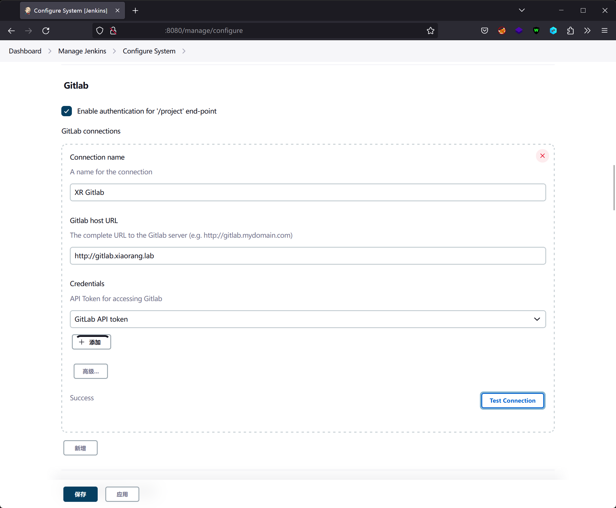This screenshot has height=508, width=616.
Task: Click the insecure connection padlock icon
Action: click(113, 31)
